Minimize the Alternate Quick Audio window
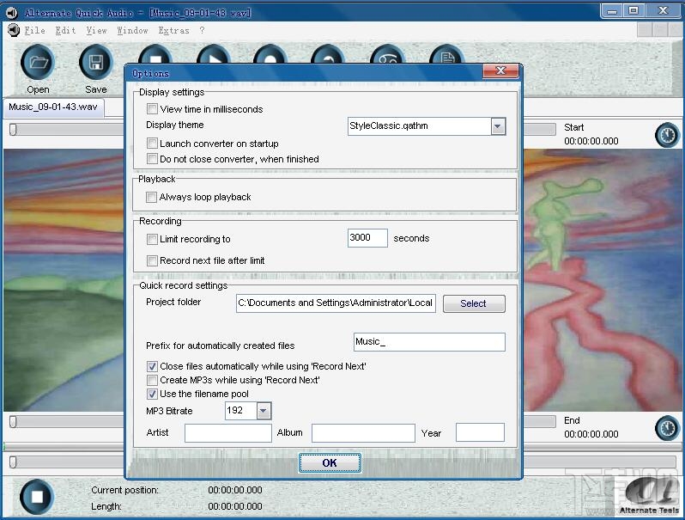Viewport: 685px width, 520px height. (x=612, y=10)
